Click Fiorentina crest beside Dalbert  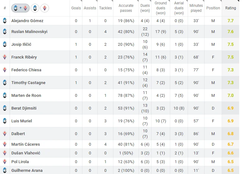click(5, 134)
